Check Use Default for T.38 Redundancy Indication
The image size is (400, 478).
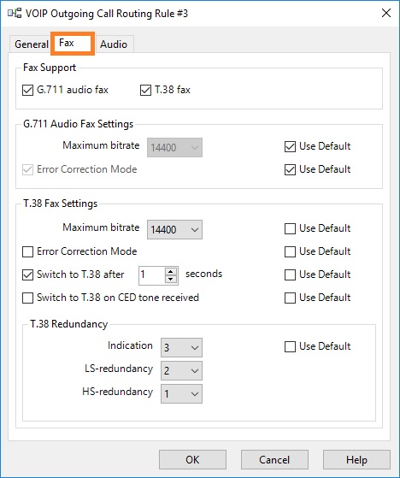pos(290,346)
